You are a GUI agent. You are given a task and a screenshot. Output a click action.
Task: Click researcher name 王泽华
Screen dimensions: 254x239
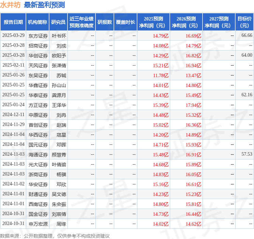click(x=59, y=105)
